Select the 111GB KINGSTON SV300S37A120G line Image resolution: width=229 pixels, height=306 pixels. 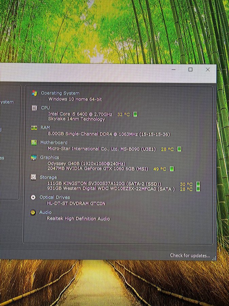coord(104,184)
